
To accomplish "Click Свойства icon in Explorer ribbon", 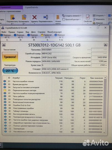I will (88, 17).
